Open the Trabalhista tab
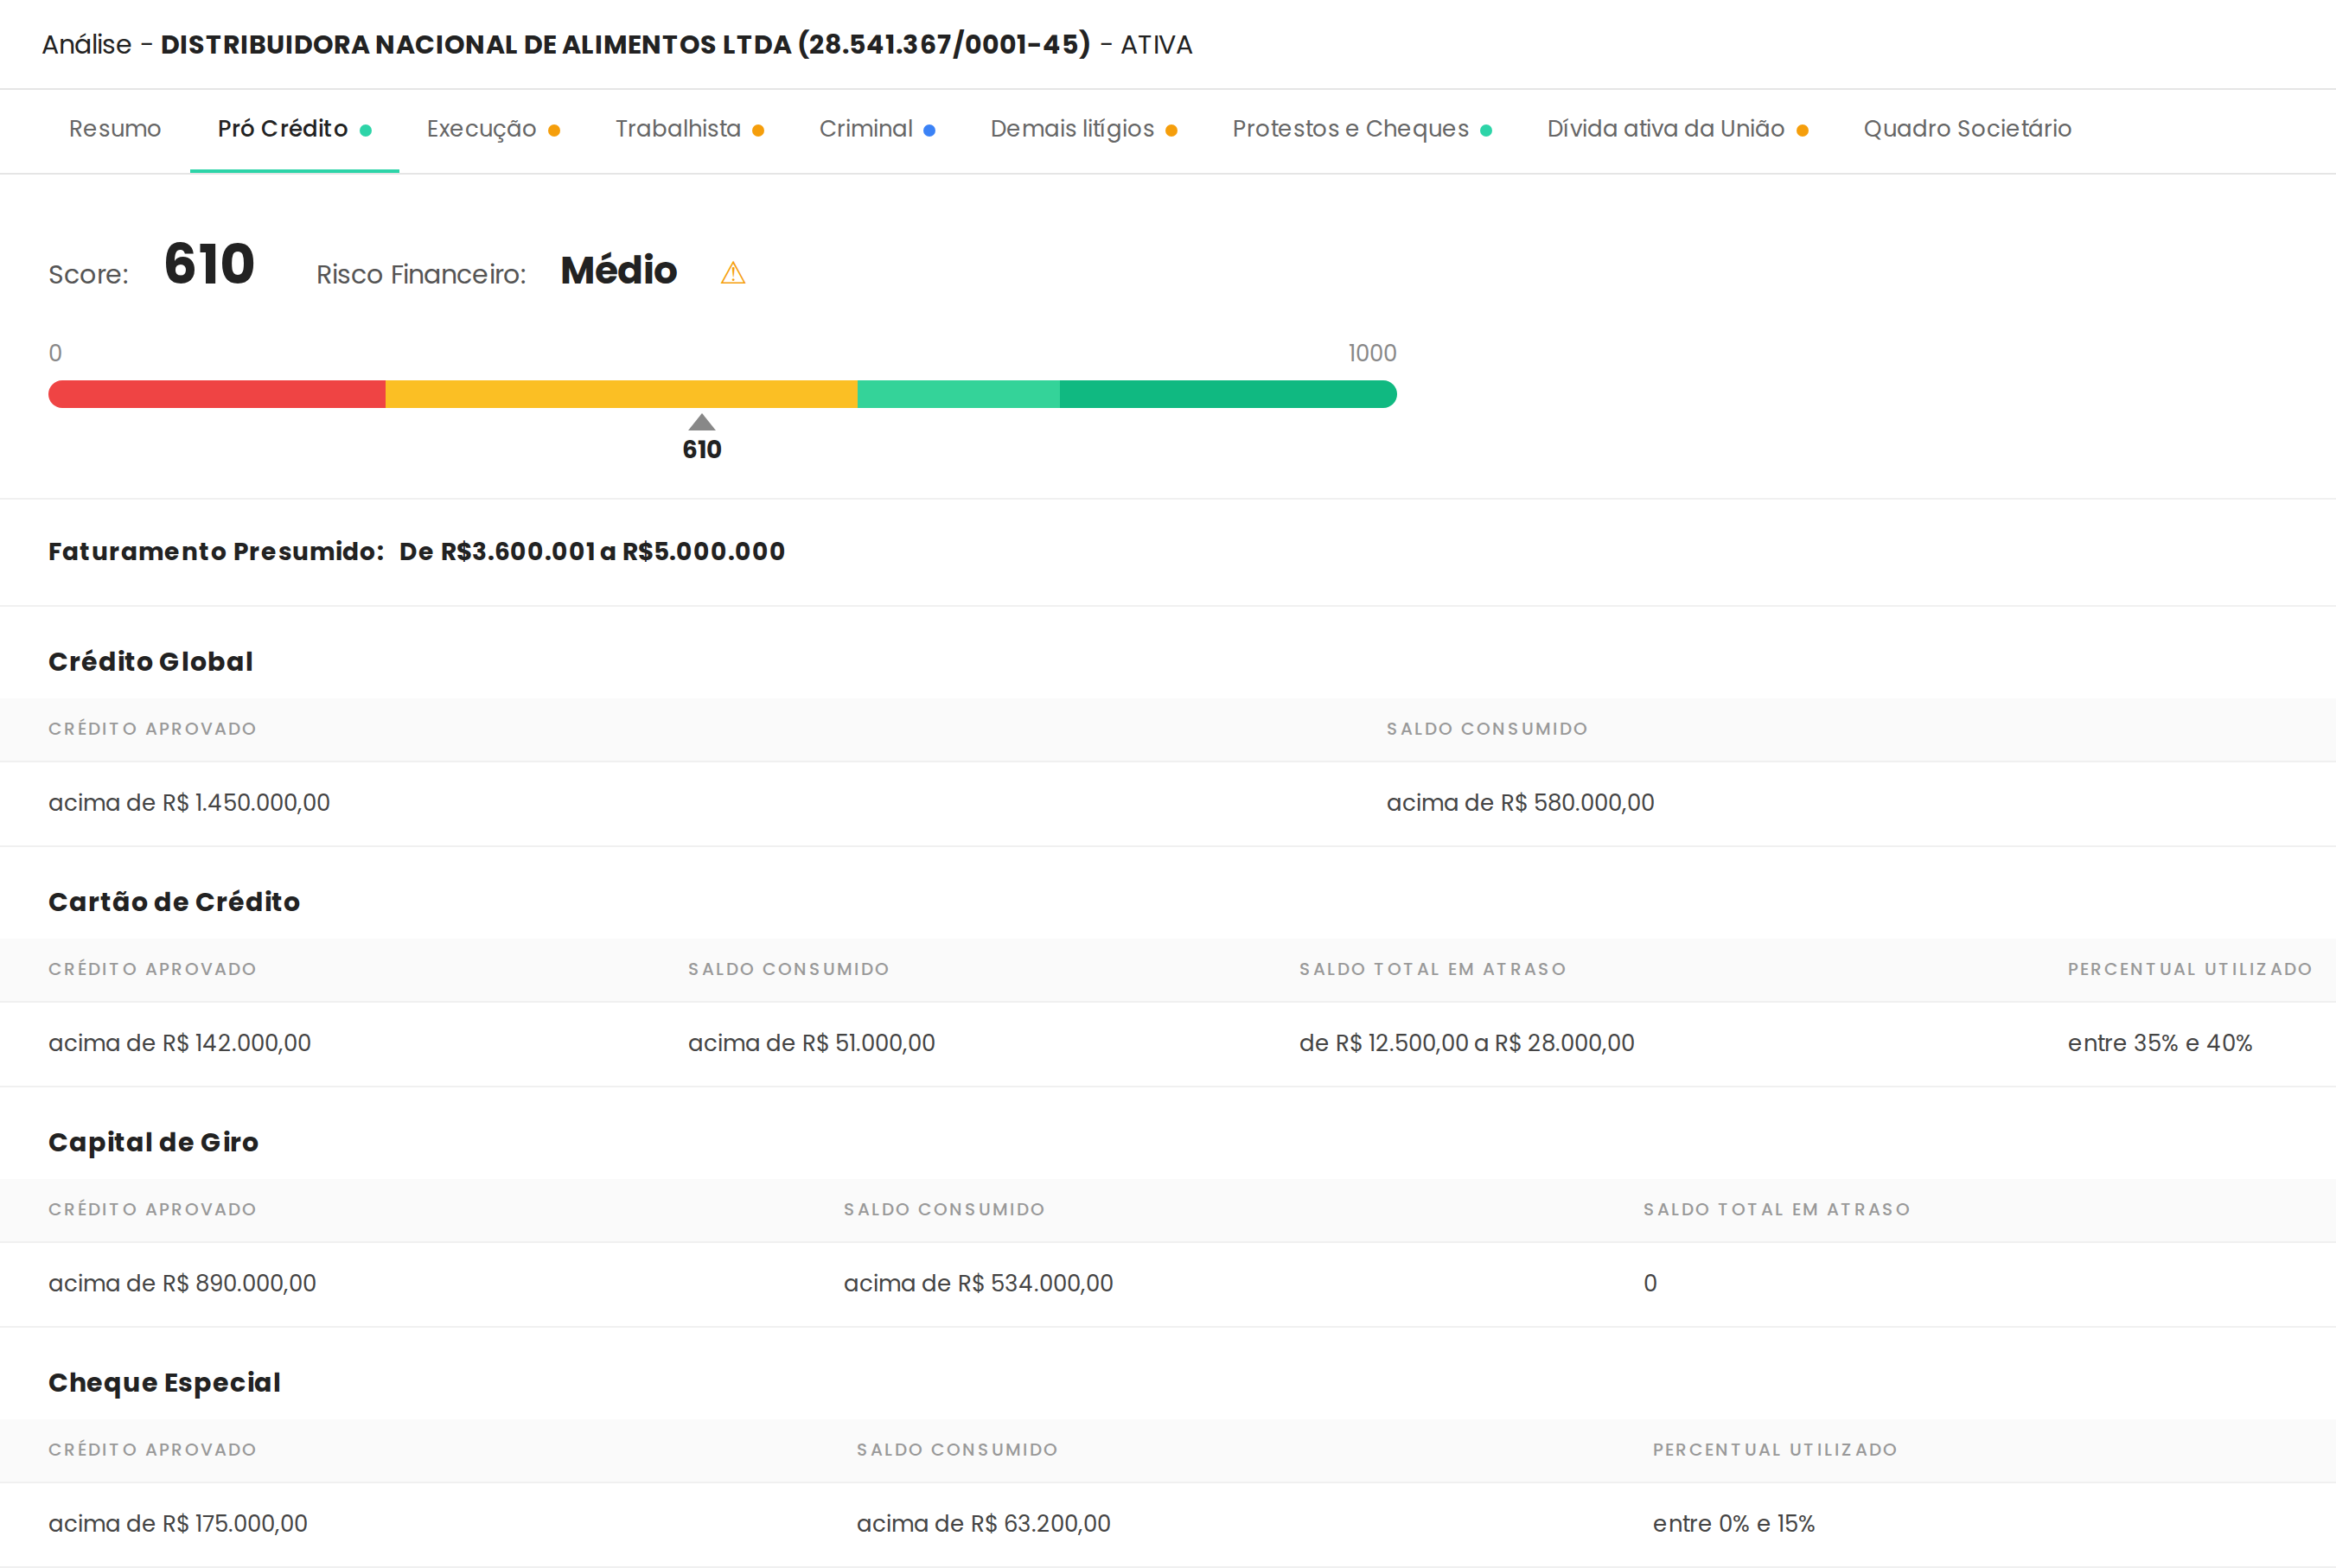Screen dimensions: 2336x1568 click(677, 129)
